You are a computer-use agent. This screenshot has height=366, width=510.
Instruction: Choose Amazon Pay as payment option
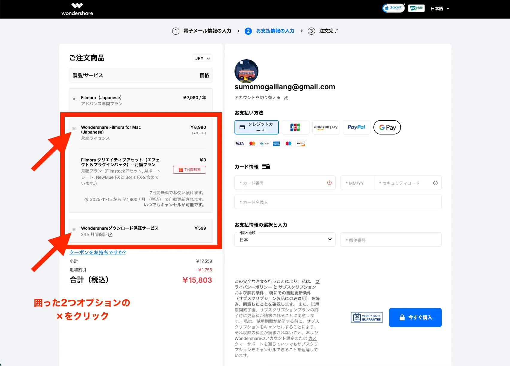coord(326,127)
